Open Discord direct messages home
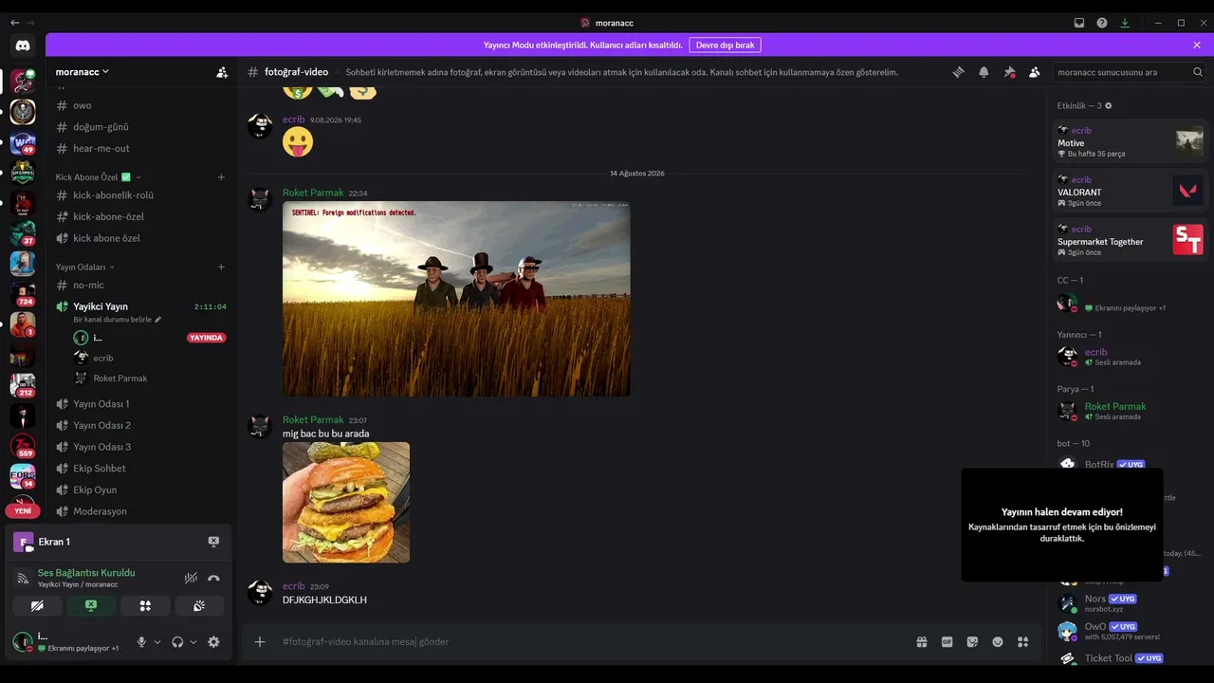1214x683 pixels. (x=23, y=46)
